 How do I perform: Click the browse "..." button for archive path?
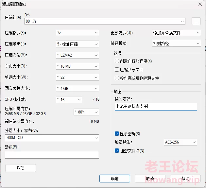(196, 21)
